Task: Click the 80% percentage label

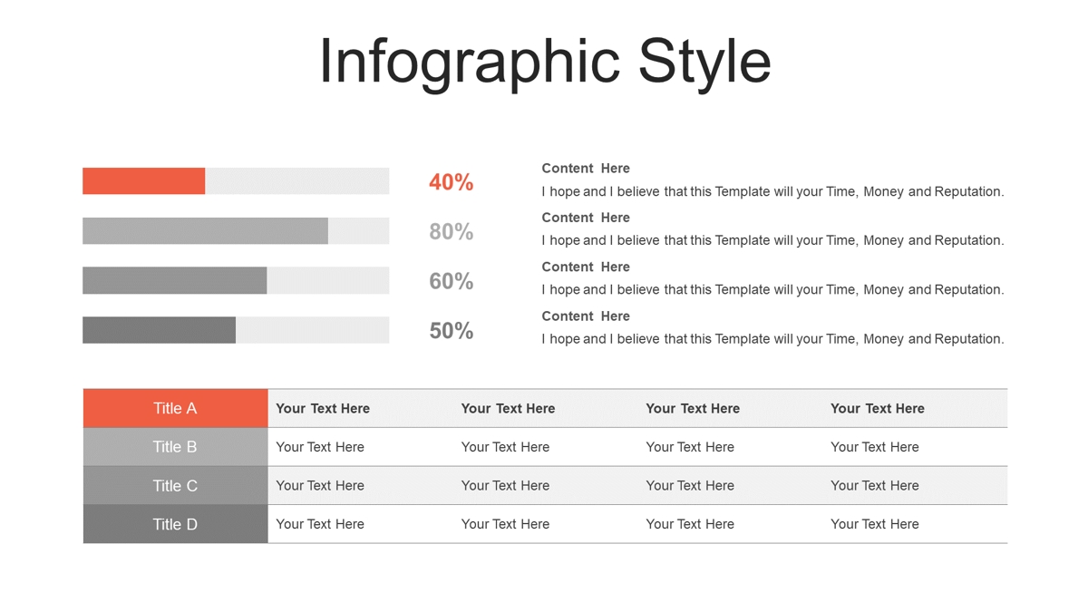Action: tap(452, 232)
